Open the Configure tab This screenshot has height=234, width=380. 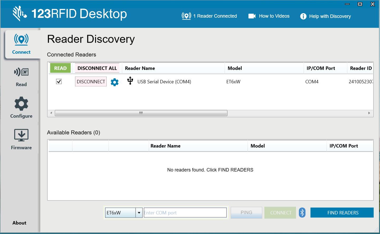click(21, 107)
